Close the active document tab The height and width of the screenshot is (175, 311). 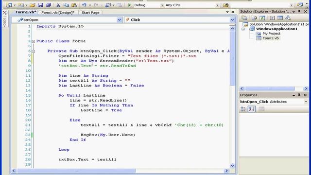pyautogui.click(x=233, y=12)
